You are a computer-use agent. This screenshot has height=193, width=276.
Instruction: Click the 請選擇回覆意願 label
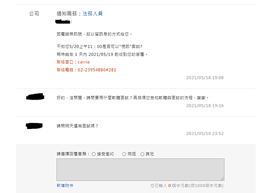[x=73, y=154]
